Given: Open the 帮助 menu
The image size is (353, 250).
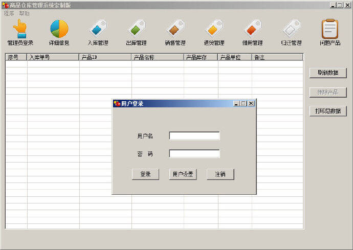Looking at the screenshot, I should pos(25,14).
